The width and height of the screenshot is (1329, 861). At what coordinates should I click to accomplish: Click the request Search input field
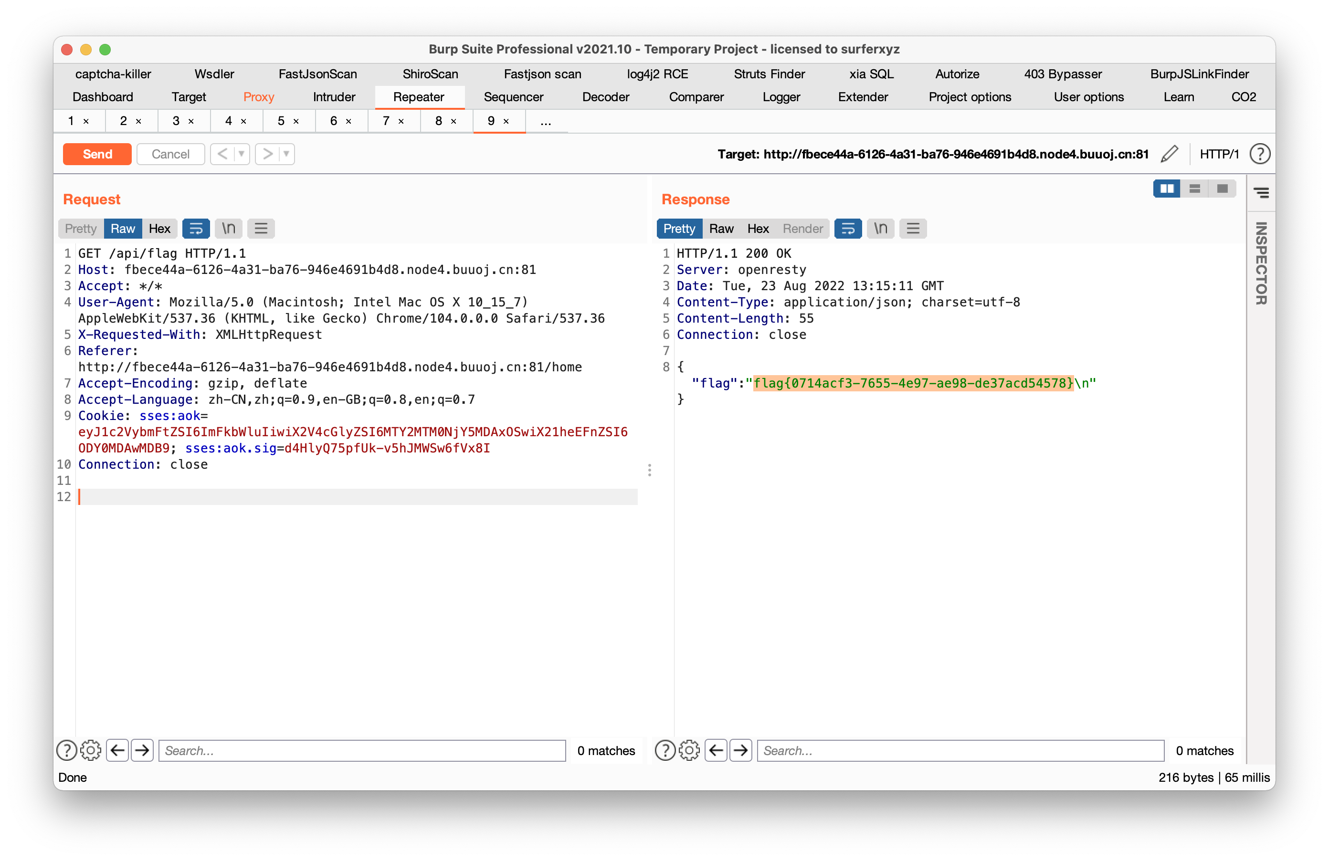(362, 750)
